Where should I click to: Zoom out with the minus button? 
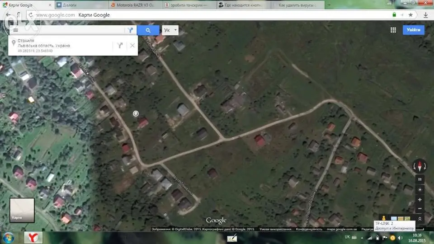pyautogui.click(x=420, y=209)
